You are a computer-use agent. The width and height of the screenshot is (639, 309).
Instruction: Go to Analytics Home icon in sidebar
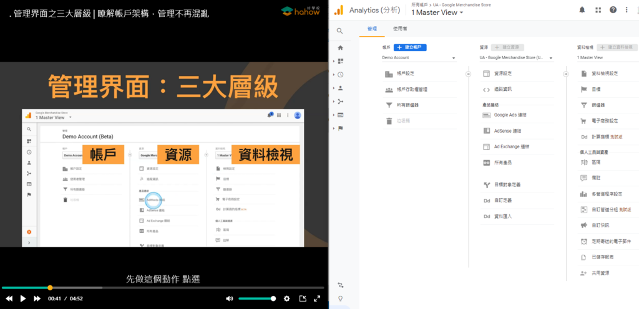point(340,47)
